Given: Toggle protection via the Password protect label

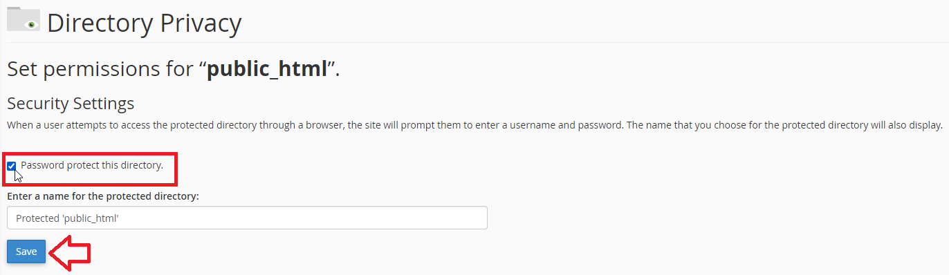Looking at the screenshot, I should click(x=92, y=165).
